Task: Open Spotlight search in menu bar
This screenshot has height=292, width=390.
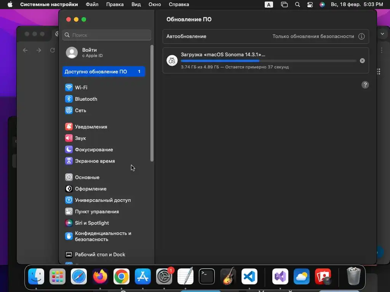Action: click(297, 5)
